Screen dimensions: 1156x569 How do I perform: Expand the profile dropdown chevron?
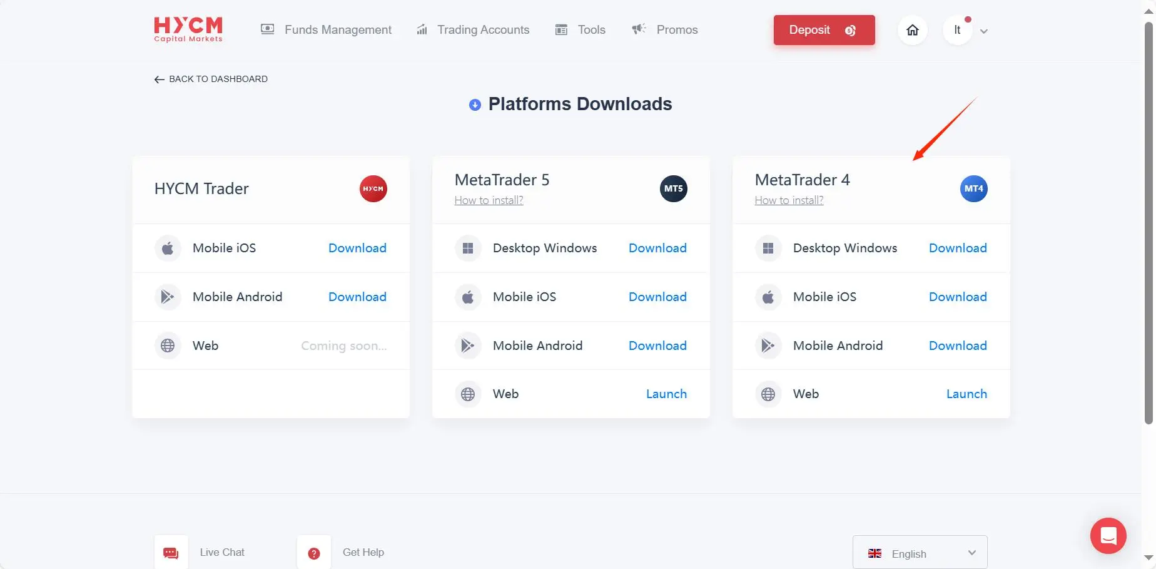coord(984,31)
